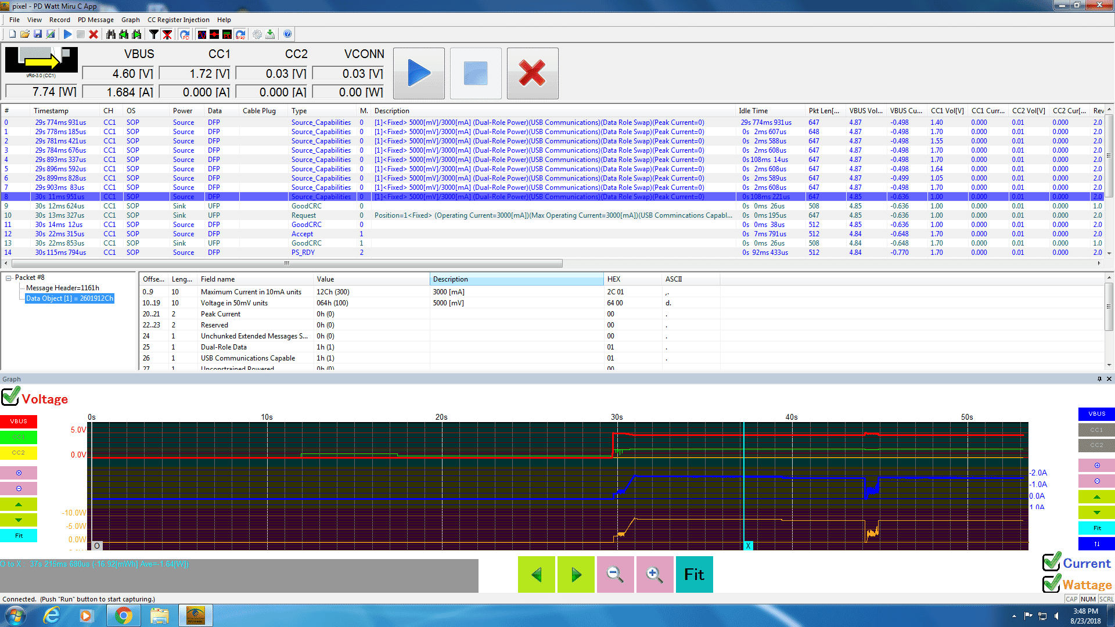Image resolution: width=1115 pixels, height=627 pixels.
Task: Select find-previous green arrow icon
Action: [123, 34]
